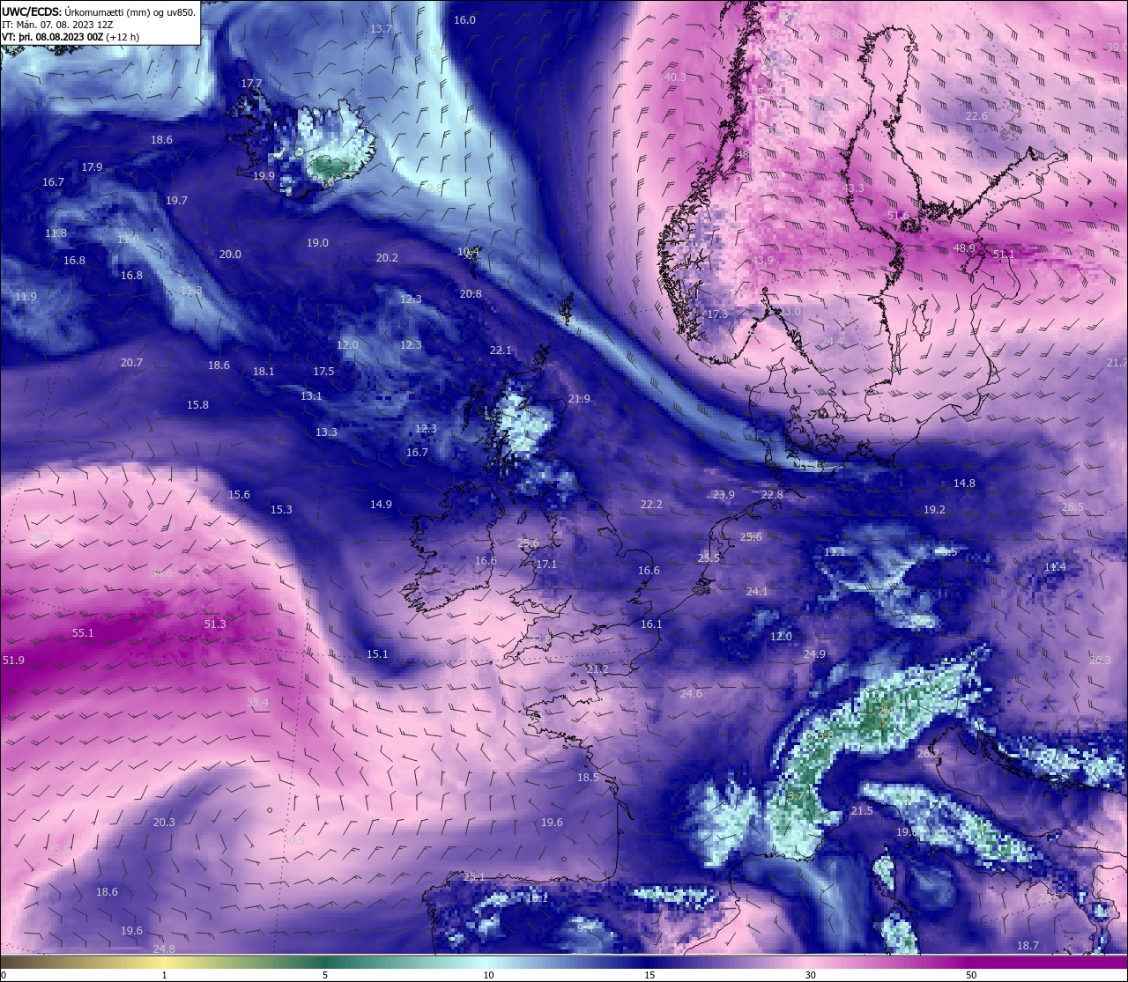This screenshot has width=1128, height=982.
Task: Click the color scale label 30
Action: [x=810, y=975]
